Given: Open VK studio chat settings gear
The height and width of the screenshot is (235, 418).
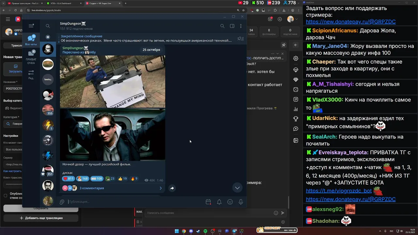Looking at the screenshot, I should point(296,58).
